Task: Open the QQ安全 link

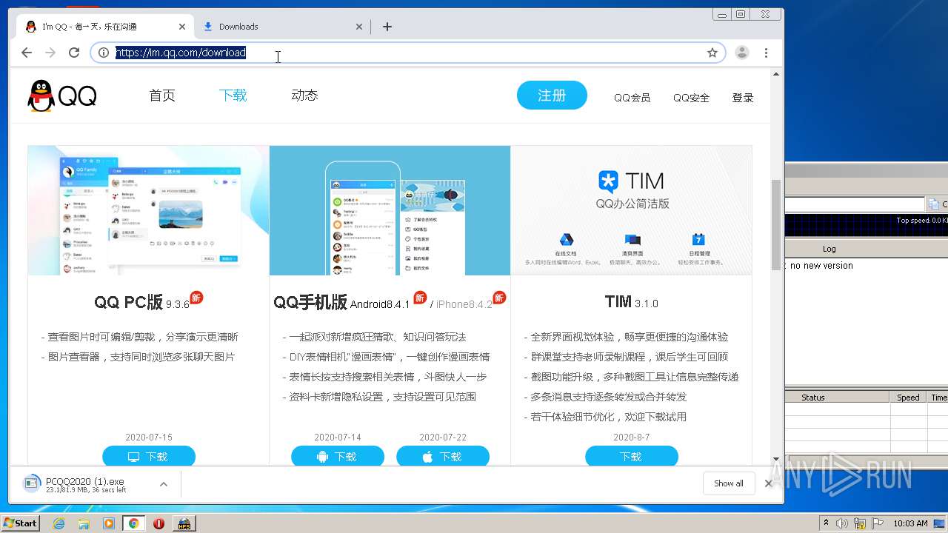Action: 691,98
